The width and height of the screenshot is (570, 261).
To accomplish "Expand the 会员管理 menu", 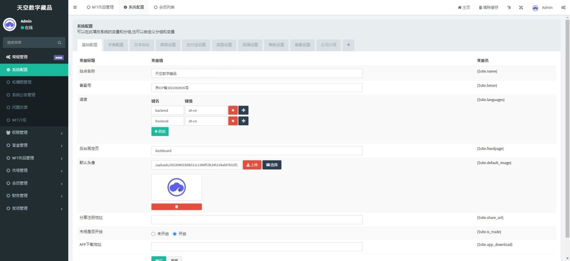I will click(x=34, y=183).
